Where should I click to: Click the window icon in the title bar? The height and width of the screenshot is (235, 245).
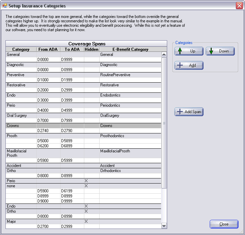coord(5,6)
